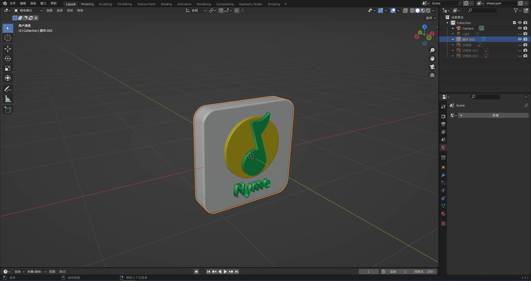The height and width of the screenshot is (281, 531).
Task: Open the 选项 options dropdown
Action: click(x=431, y=18)
